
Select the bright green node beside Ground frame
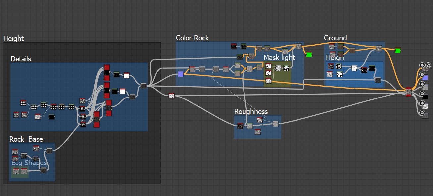[398, 51]
